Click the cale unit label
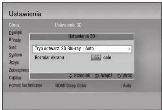The height and width of the screenshot is (110, 162). point(107,58)
